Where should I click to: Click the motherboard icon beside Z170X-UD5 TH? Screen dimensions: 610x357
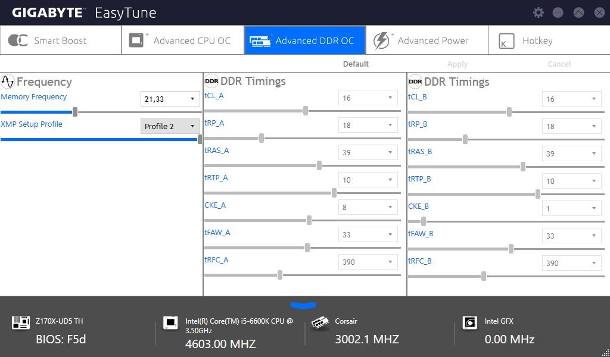tap(21, 322)
